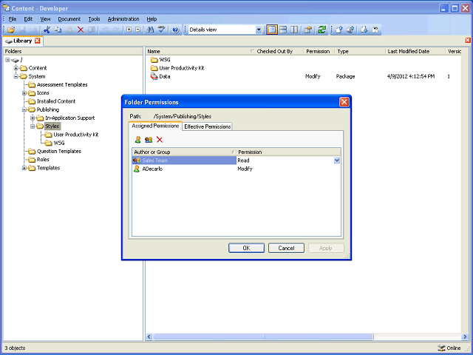This screenshot has width=473, height=355.
Task: Expand the In-Application Support folder
Action: pos(33,118)
